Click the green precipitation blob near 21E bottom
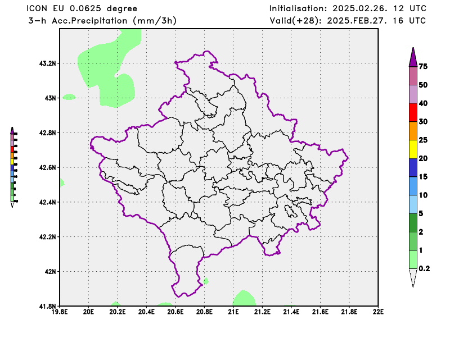Image resolution: width=450 pixels, height=347 pixels. tap(244, 299)
